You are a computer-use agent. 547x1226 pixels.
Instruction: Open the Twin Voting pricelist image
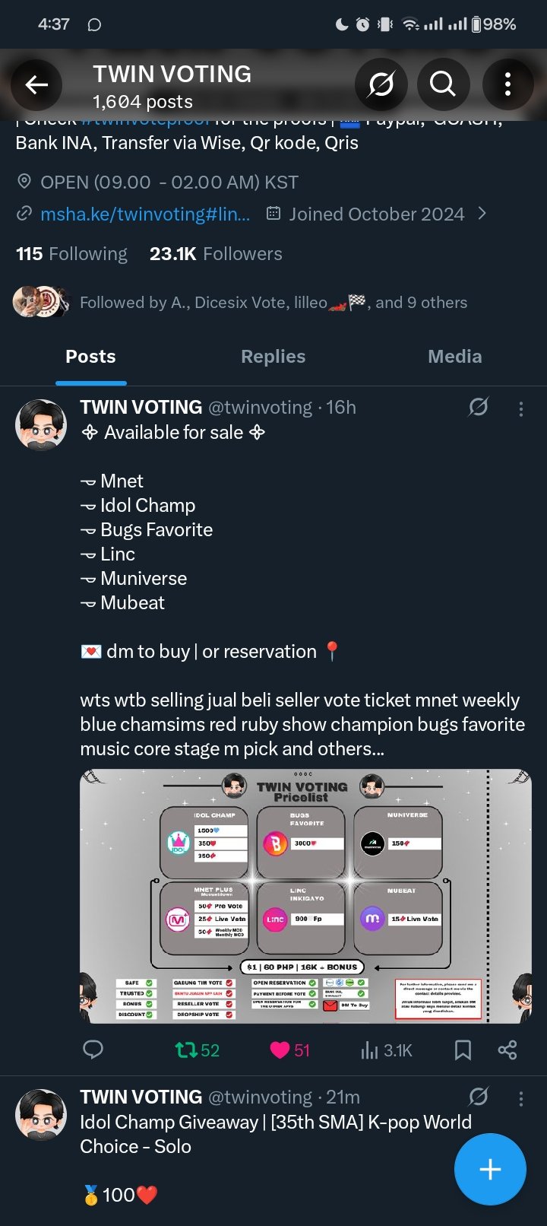pyautogui.click(x=305, y=896)
